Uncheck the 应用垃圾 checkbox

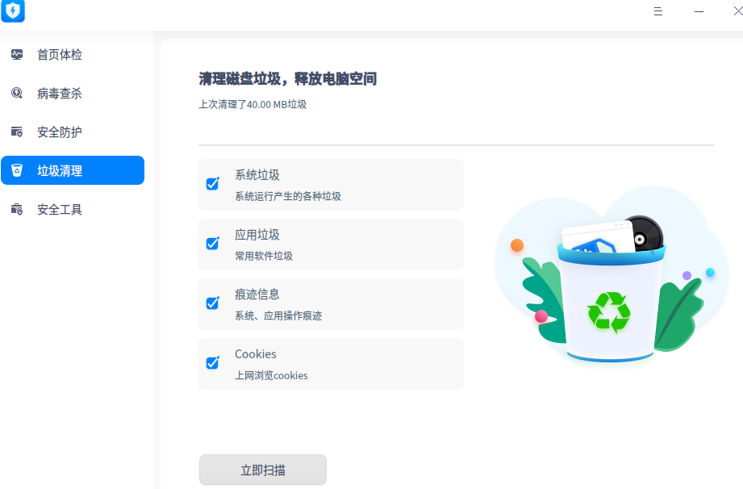213,244
